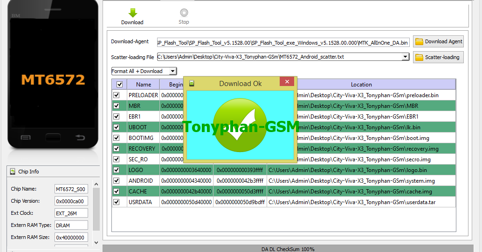The height and width of the screenshot is (252, 482).
Task: Click Chip Info scrollbar up arrow
Action: (x=96, y=184)
